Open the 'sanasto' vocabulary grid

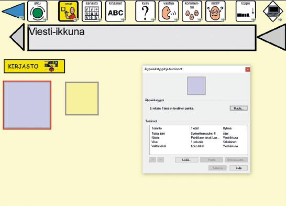pyautogui.click(x=92, y=11)
